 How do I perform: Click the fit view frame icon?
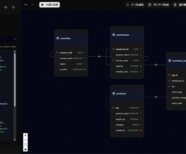tap(25, 145)
